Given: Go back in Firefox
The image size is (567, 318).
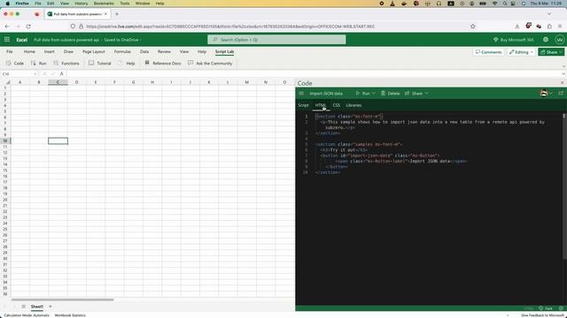Looking at the screenshot, I should 7,26.
